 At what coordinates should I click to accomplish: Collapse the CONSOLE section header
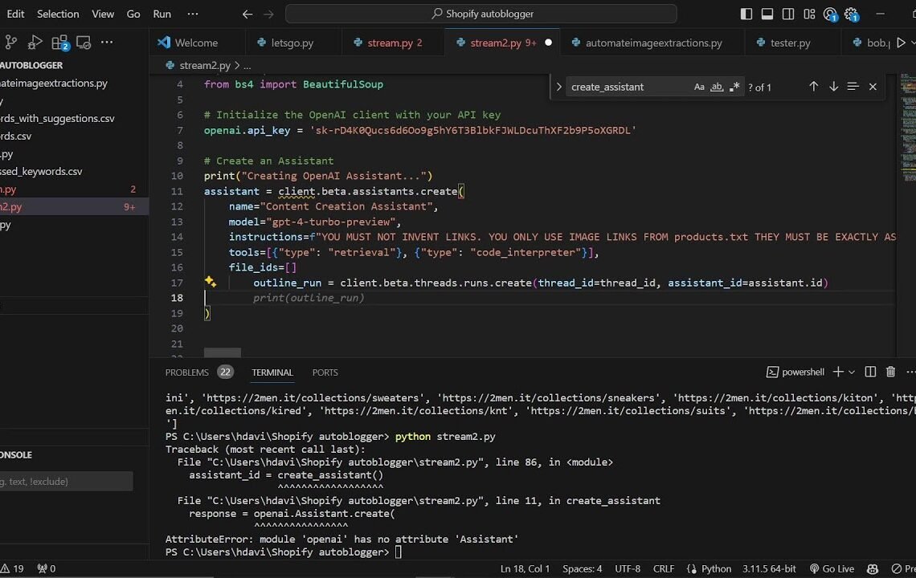[x=16, y=455]
